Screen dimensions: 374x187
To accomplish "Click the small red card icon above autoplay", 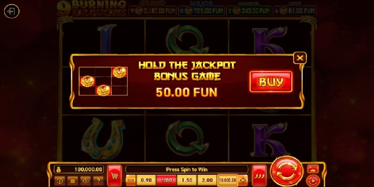I will (313, 169).
